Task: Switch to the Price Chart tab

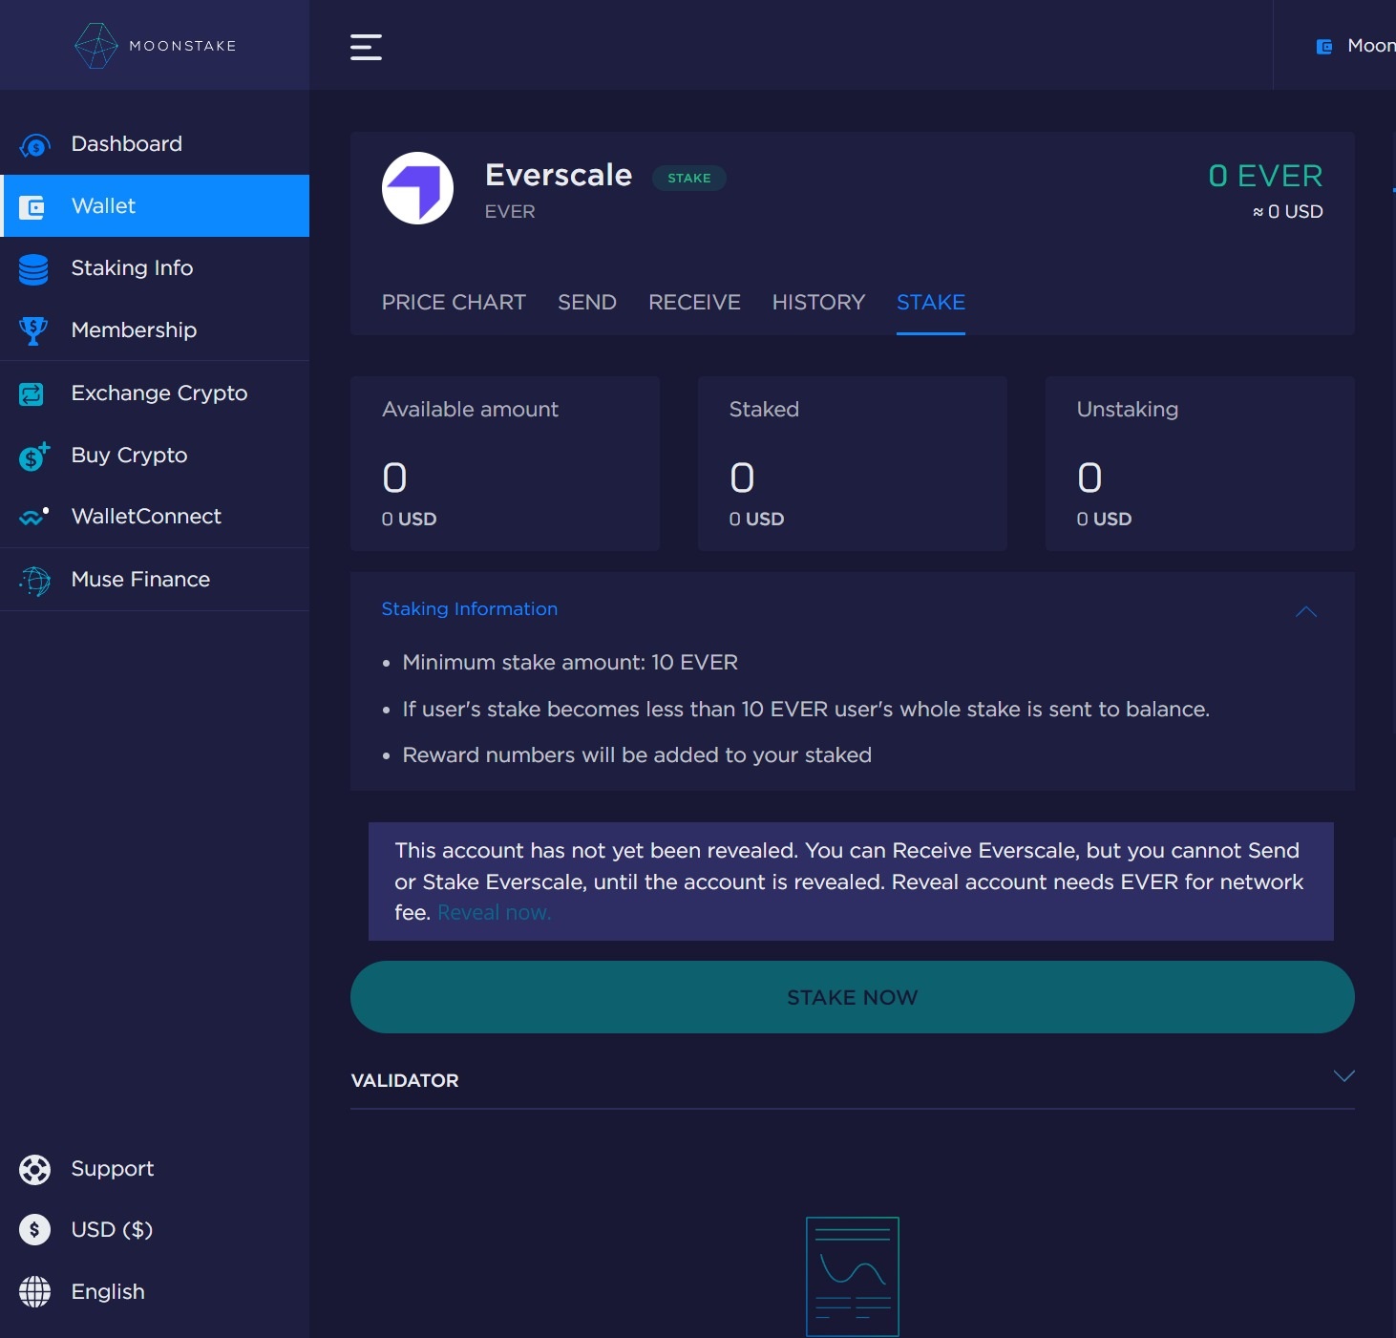Action: (x=454, y=303)
